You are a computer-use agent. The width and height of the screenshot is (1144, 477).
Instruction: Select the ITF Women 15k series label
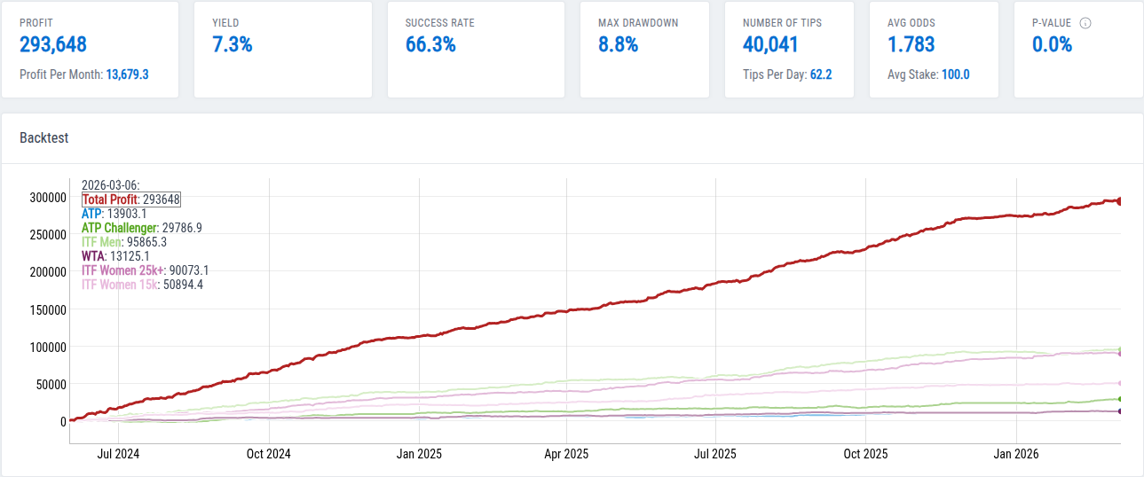tap(119, 285)
